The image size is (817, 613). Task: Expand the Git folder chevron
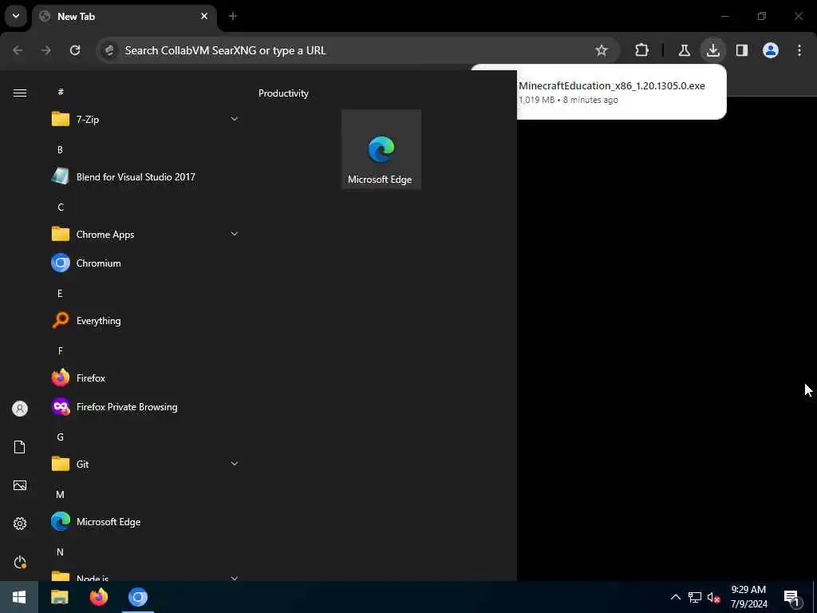coord(235,464)
